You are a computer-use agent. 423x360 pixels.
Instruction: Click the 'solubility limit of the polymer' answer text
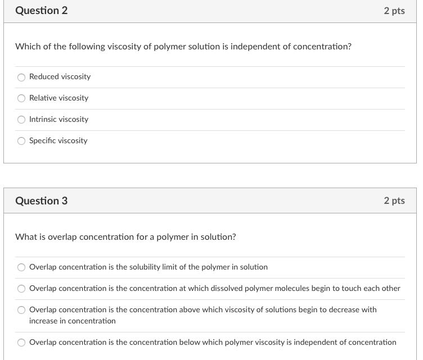[x=148, y=267]
